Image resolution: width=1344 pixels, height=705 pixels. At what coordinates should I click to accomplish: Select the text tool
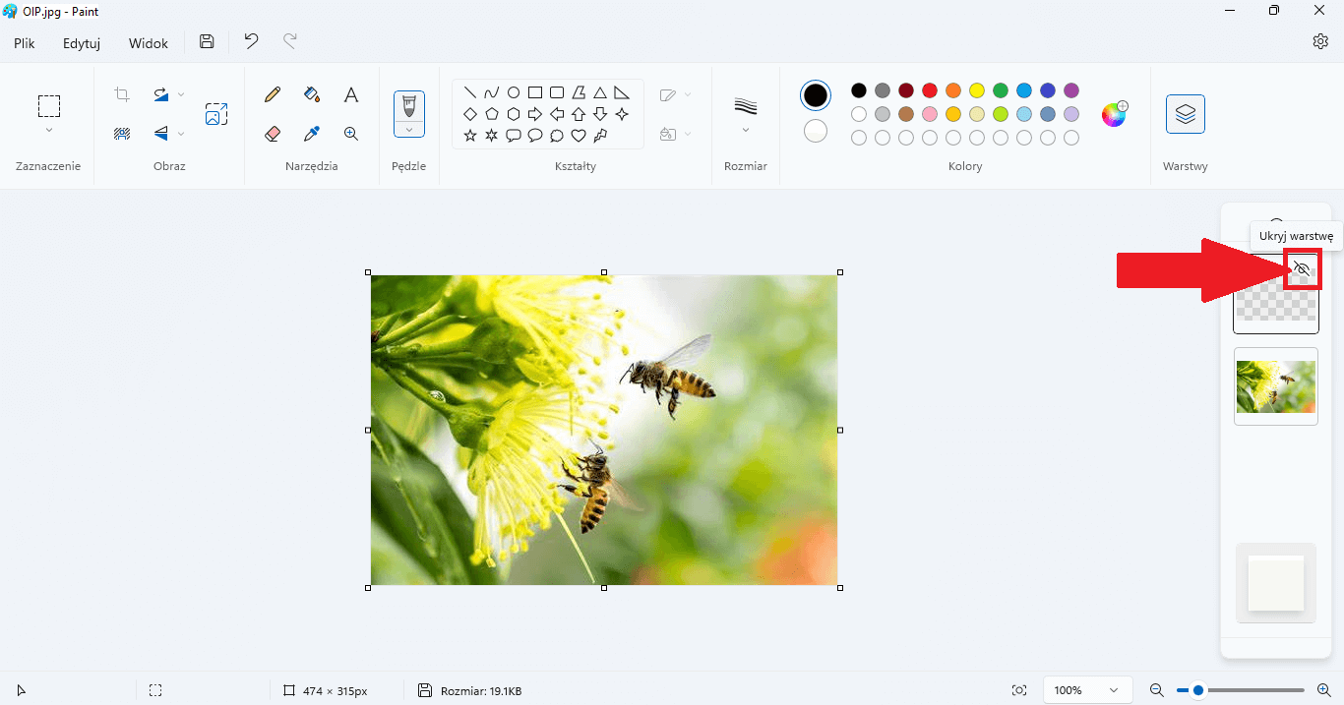350,94
